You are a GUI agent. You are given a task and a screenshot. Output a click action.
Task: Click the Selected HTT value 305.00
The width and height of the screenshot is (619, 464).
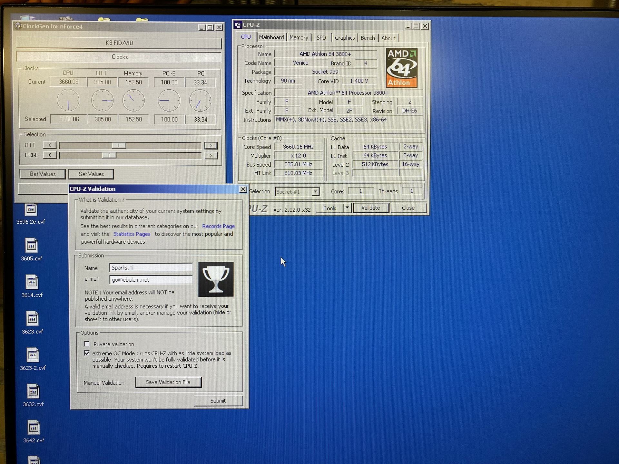[103, 119]
